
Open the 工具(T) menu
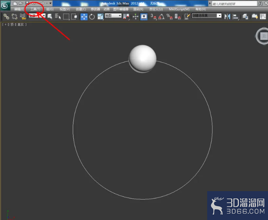click(35, 9)
